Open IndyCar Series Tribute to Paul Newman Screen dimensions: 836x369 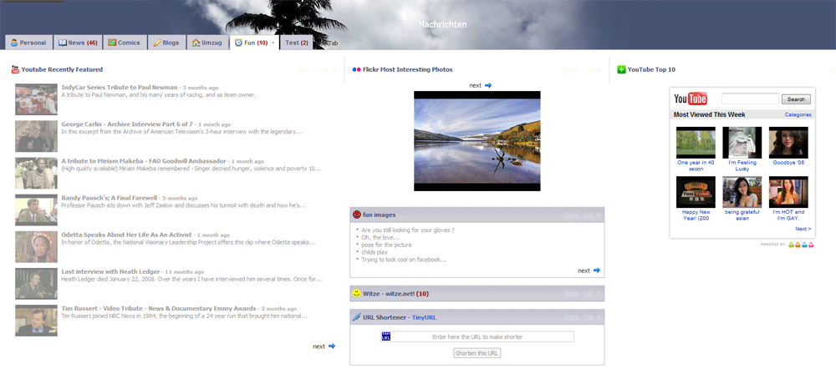coord(120,88)
